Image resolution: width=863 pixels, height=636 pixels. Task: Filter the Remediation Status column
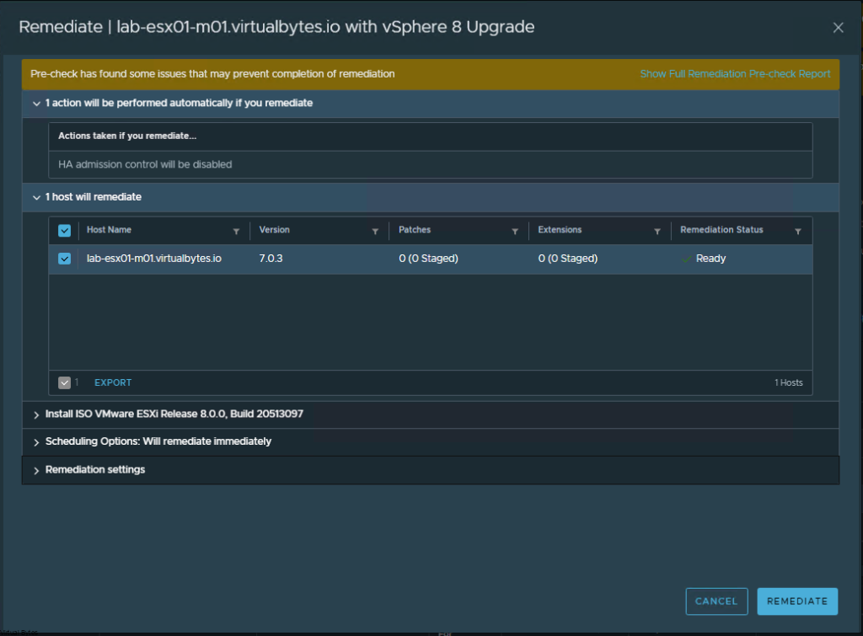click(x=798, y=232)
